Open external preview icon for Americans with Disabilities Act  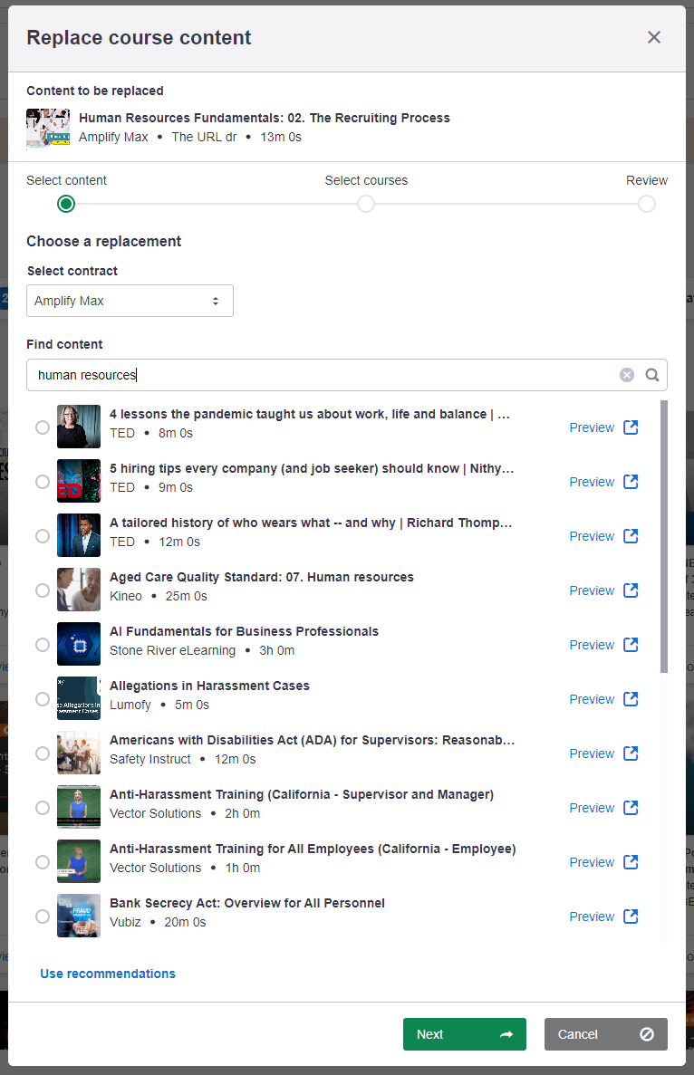[x=631, y=753]
